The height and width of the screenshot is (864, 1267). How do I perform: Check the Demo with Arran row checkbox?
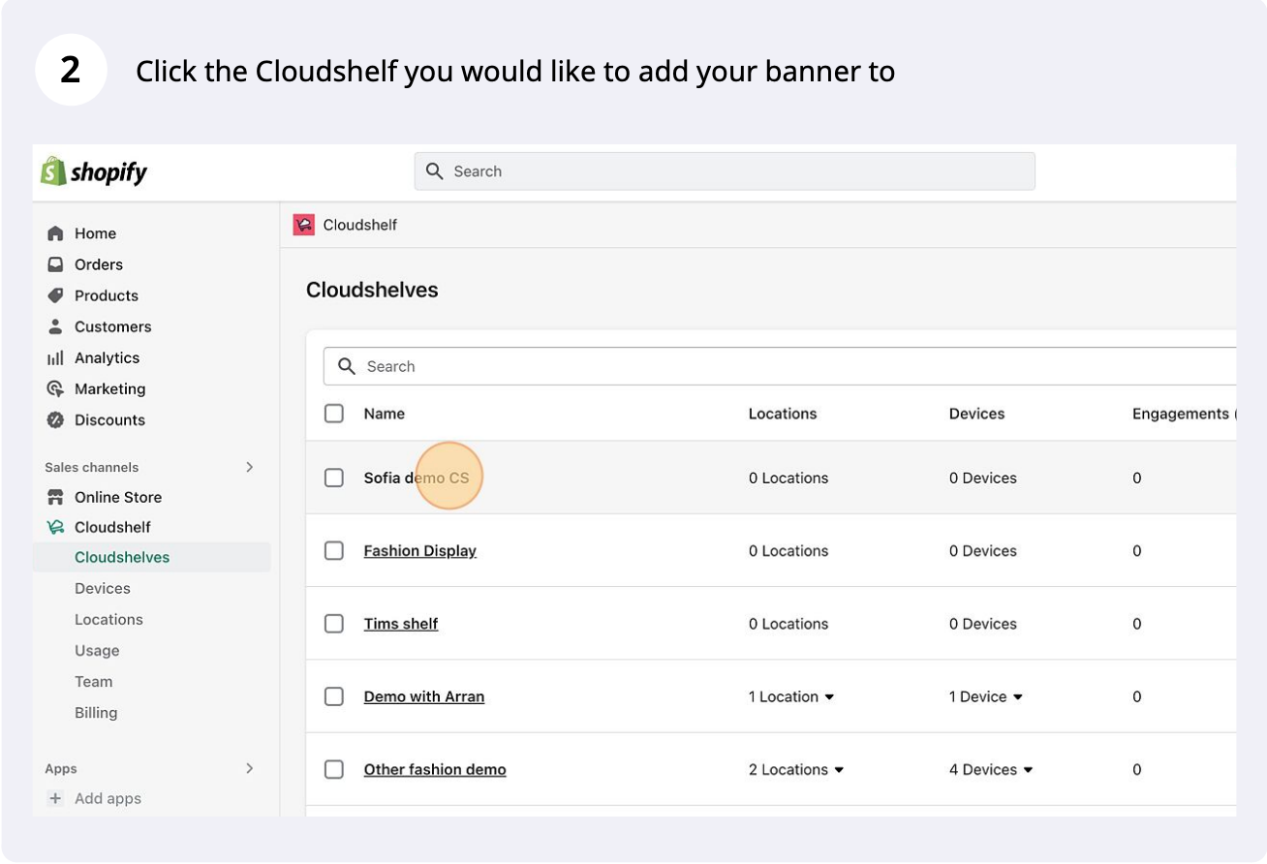click(x=334, y=696)
